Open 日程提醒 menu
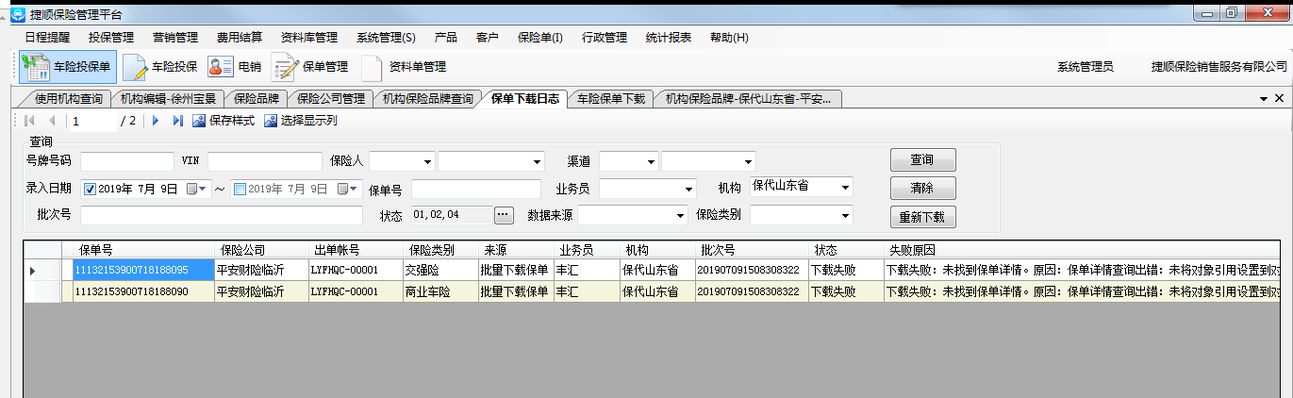 (47, 38)
